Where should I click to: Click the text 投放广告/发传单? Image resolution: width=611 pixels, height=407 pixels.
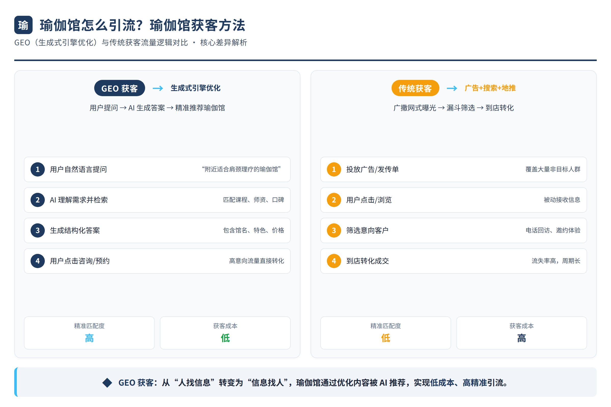372,169
